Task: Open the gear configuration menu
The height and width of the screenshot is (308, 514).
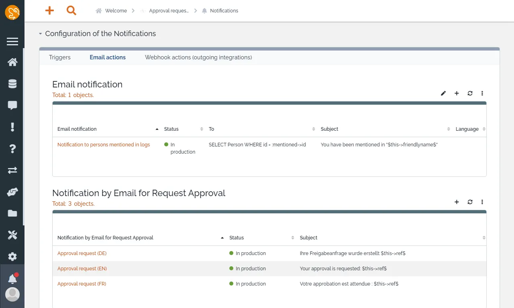Action: 12,257
